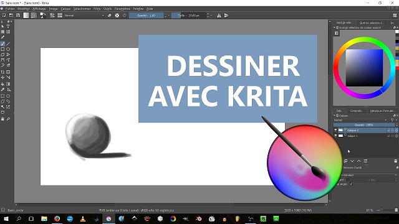
Task: Select the Calque 1 layer row
Action: click(x=365, y=136)
